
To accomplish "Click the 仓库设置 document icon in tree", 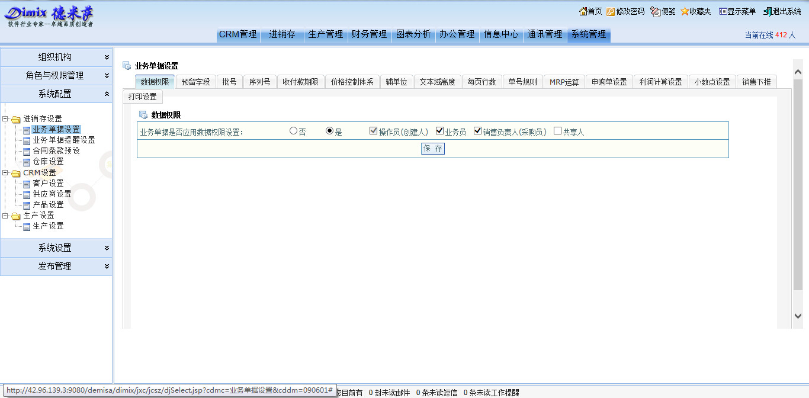I will click(x=27, y=162).
